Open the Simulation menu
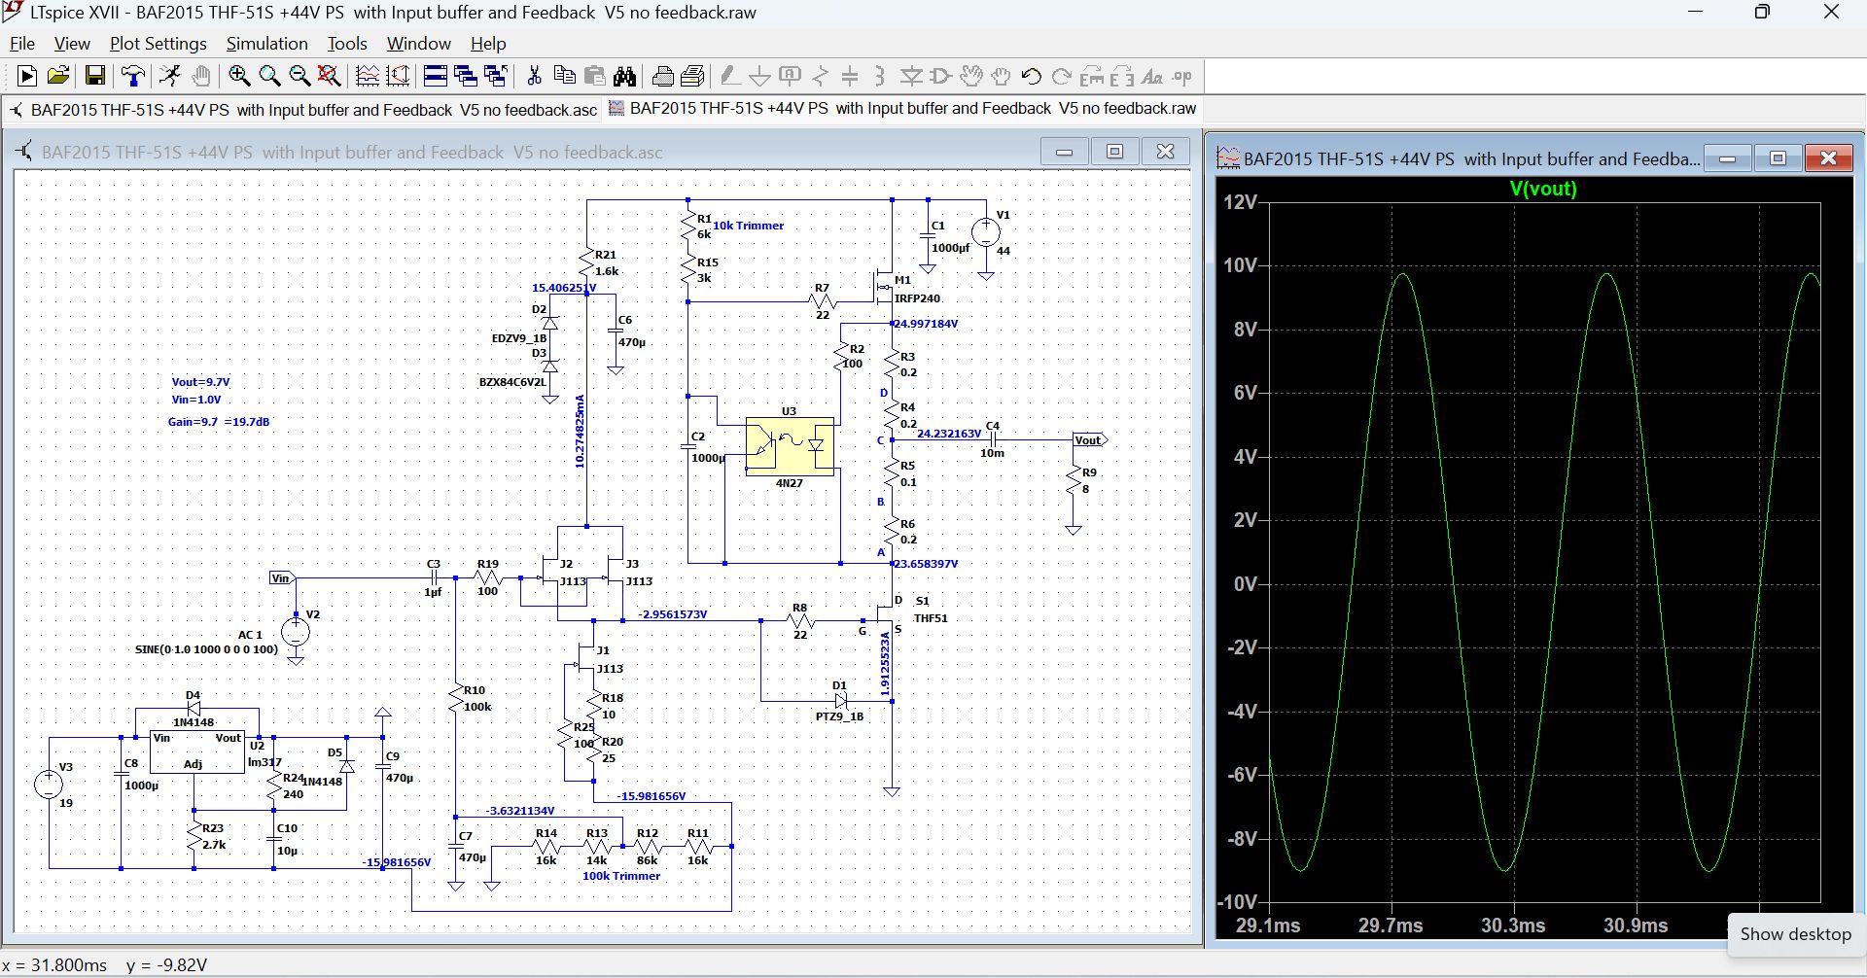This screenshot has width=1867, height=978. 266,44
